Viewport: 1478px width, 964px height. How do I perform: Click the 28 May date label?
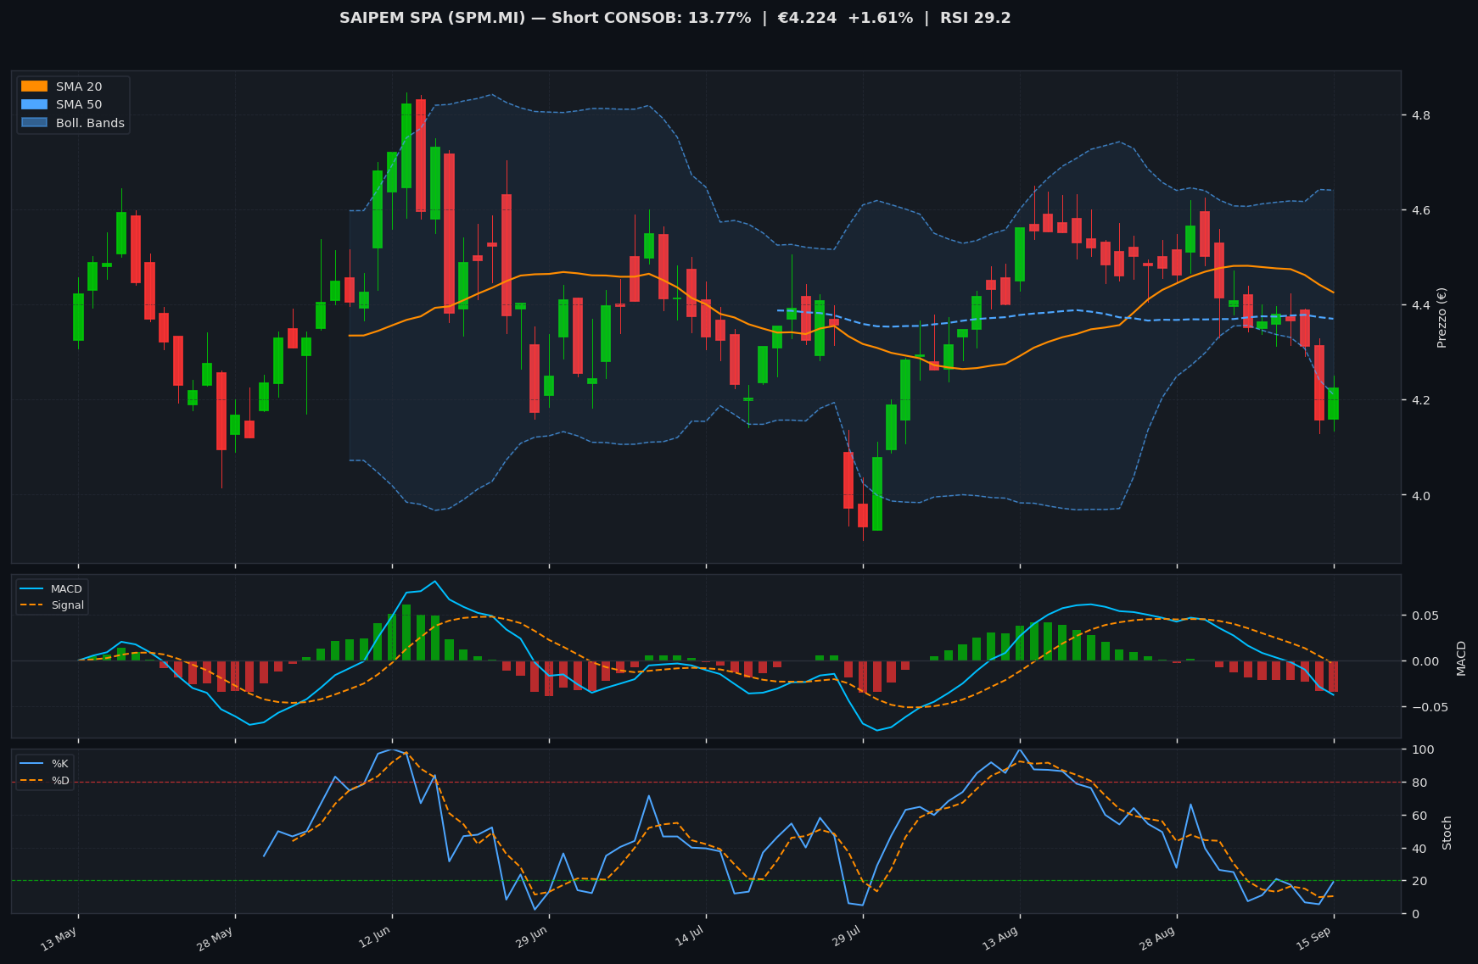216,939
